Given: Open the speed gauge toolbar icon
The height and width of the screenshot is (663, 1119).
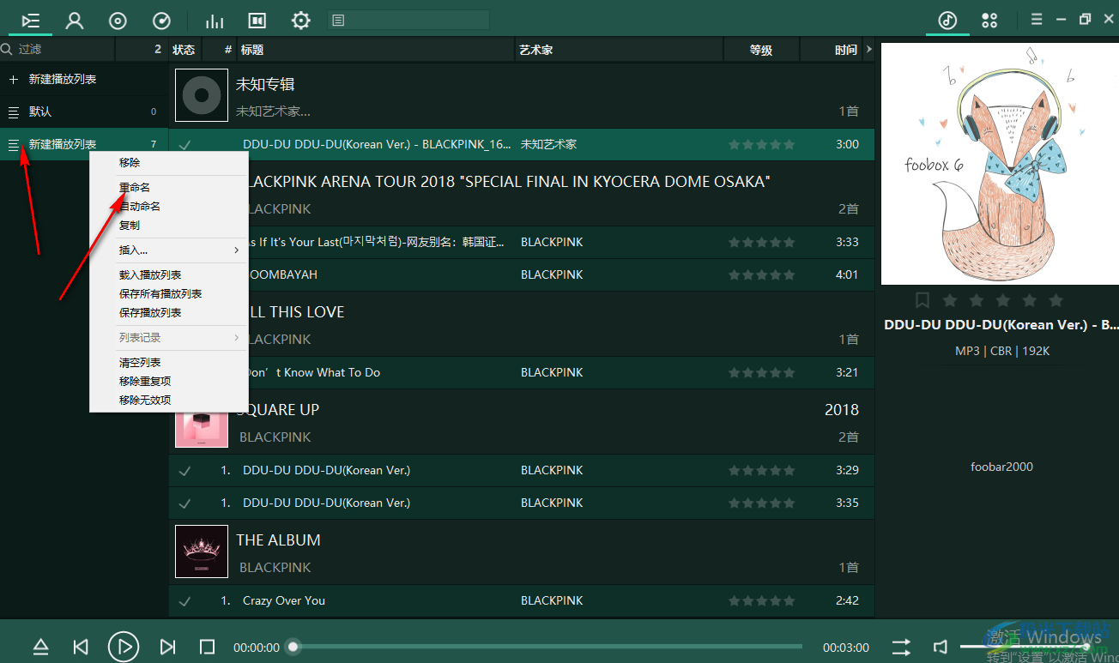Looking at the screenshot, I should tap(161, 21).
